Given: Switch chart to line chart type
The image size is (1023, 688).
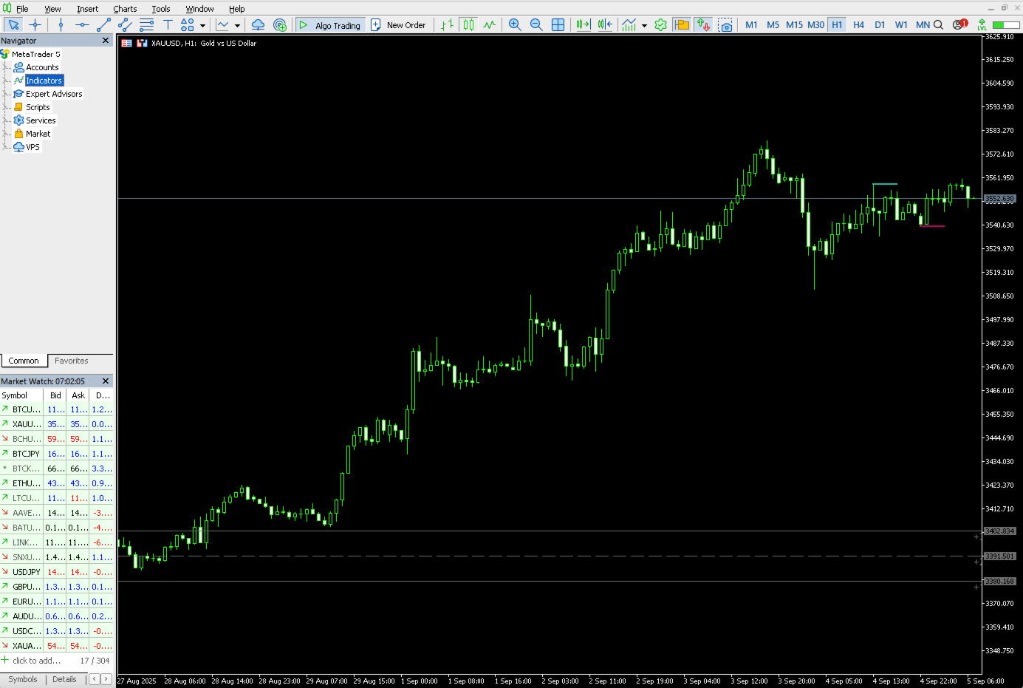Looking at the screenshot, I should coord(489,24).
